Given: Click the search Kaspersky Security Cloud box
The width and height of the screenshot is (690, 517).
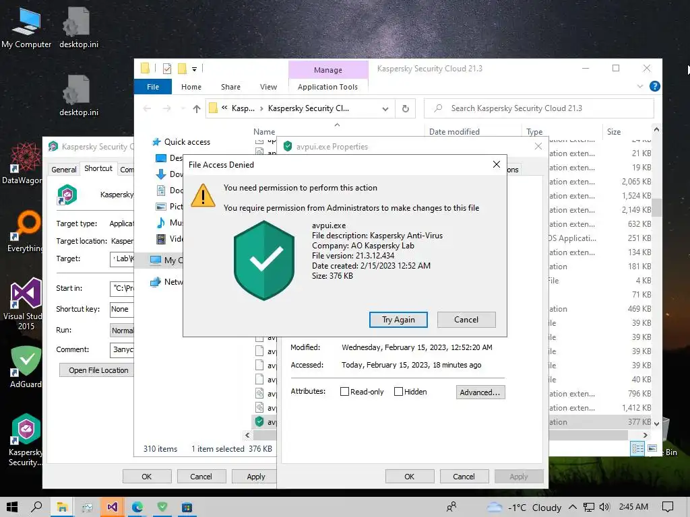Looking at the screenshot, I should [x=538, y=108].
